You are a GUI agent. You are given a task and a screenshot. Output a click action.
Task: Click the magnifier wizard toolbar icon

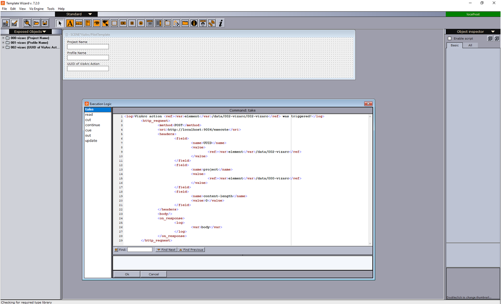27,23
